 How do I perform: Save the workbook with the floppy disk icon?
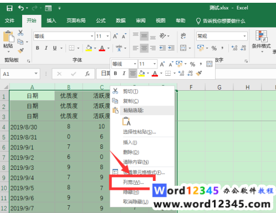click(x=9, y=8)
